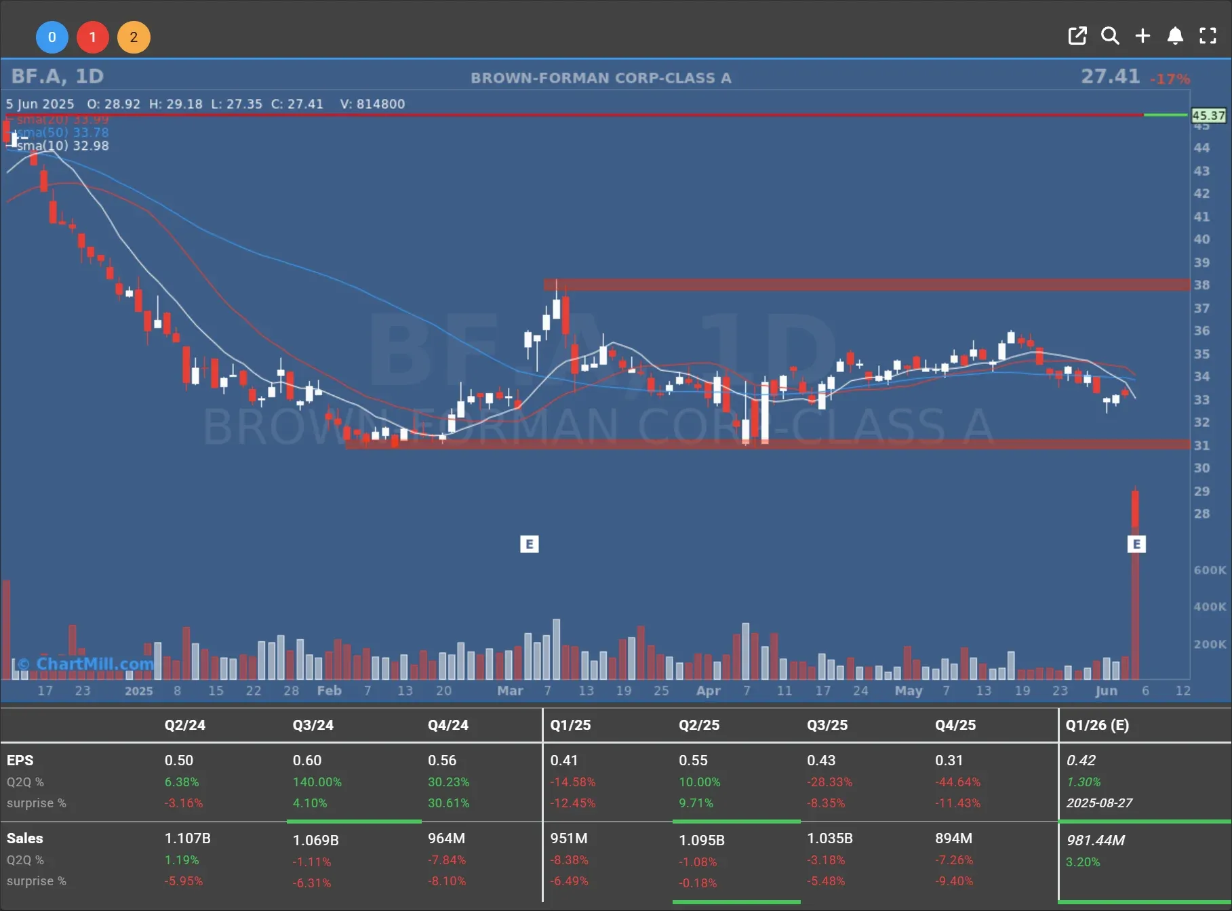Click the 0.42 estimated EPS value

1081,761
